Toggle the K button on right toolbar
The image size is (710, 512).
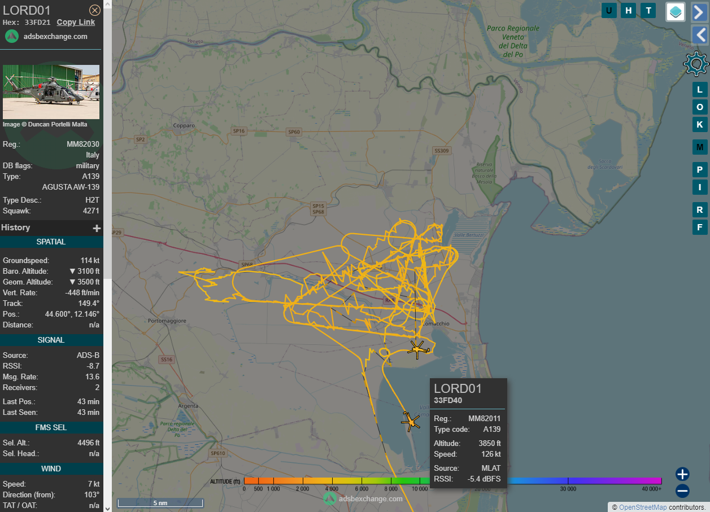click(x=700, y=124)
